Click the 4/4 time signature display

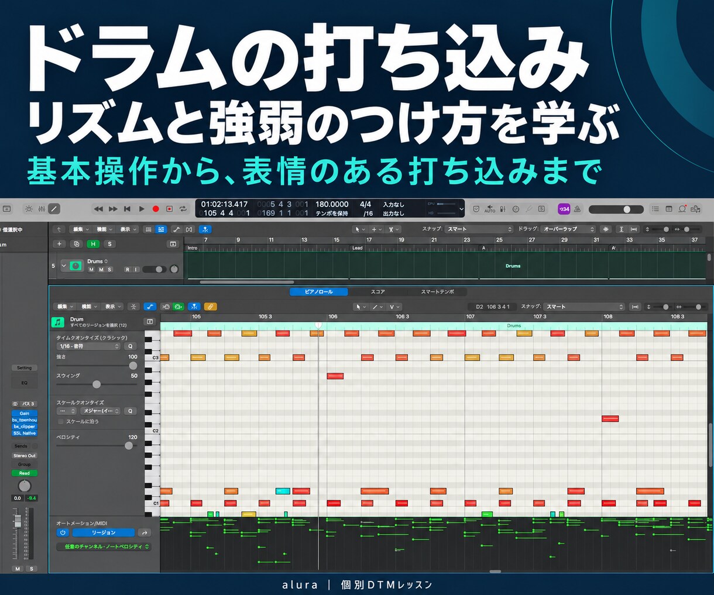pyautogui.click(x=366, y=204)
